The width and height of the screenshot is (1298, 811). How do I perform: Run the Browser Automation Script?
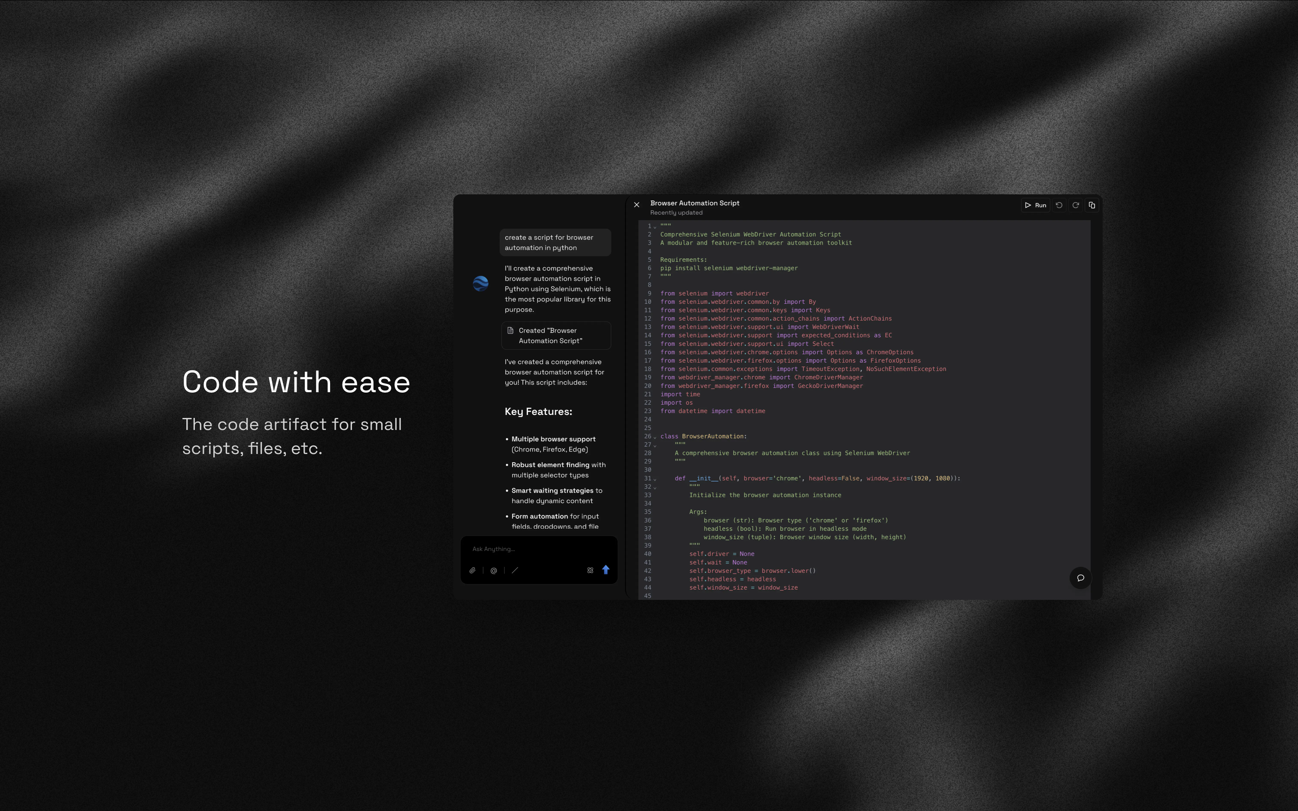coord(1035,205)
